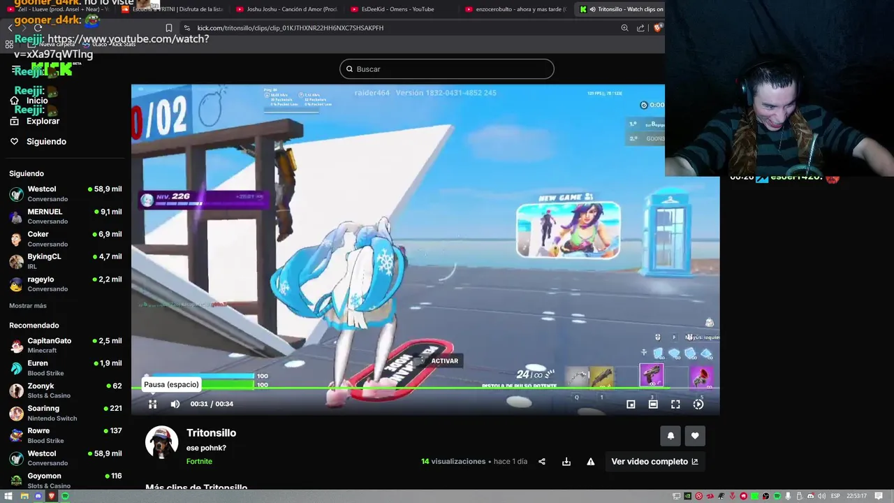
Task: Click the CapitanGato avatar icon
Action: tap(16, 346)
